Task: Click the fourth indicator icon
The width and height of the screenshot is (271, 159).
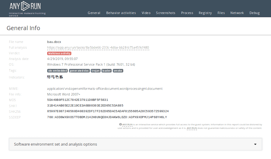Action: pos(61,77)
